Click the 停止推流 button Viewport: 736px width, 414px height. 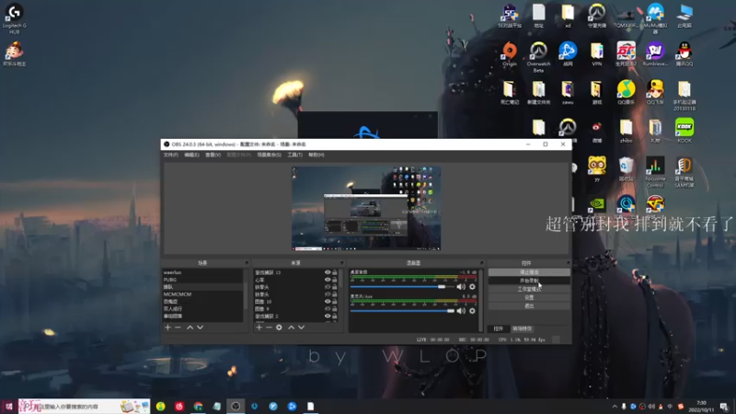tap(529, 272)
